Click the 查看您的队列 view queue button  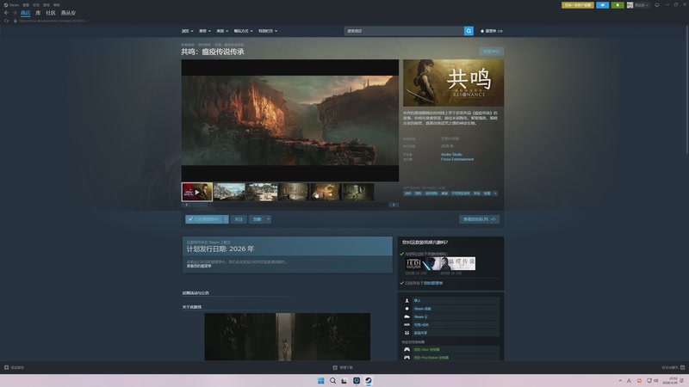(x=480, y=219)
